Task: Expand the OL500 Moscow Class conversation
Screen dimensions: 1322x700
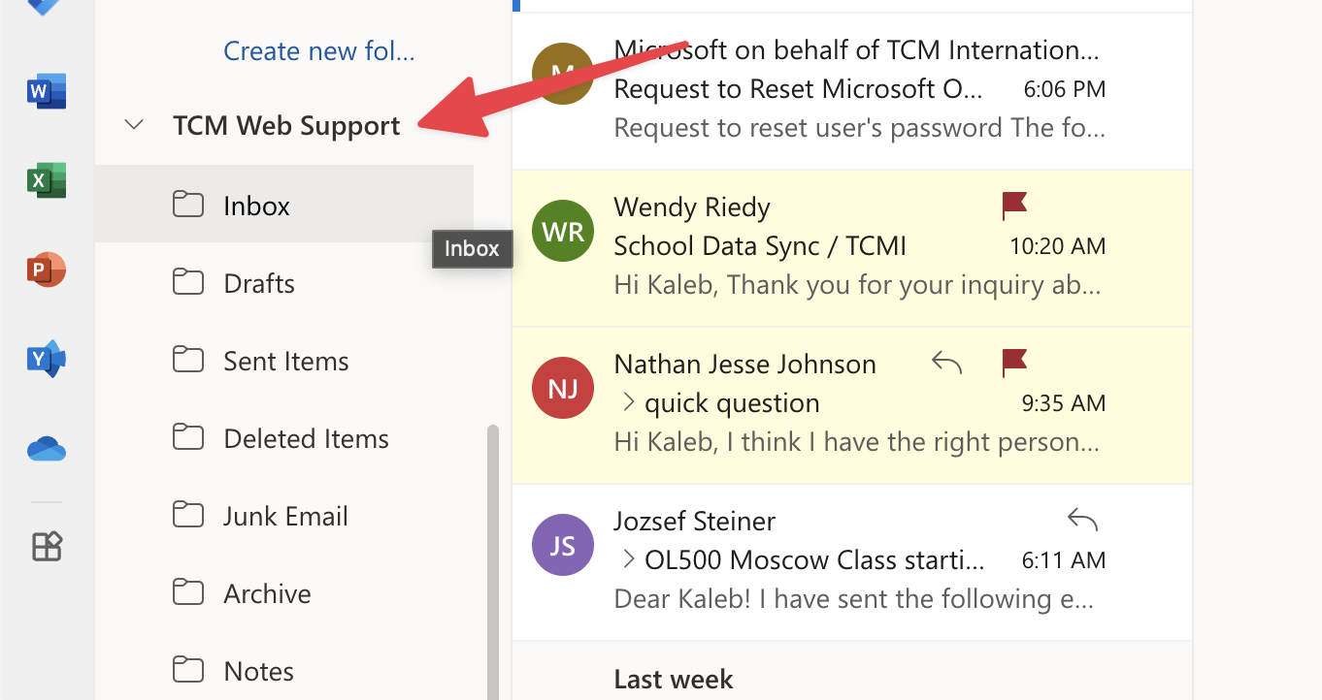Action: pos(628,559)
